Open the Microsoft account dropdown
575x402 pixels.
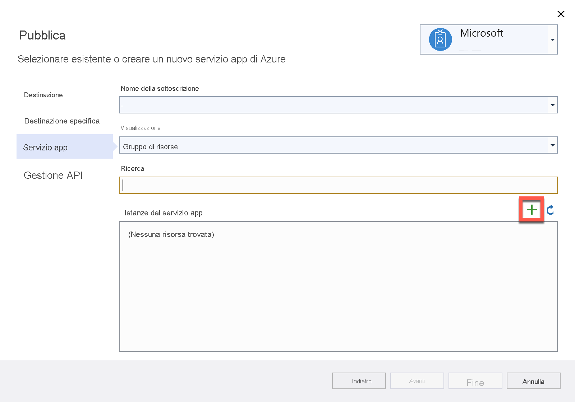pos(553,39)
